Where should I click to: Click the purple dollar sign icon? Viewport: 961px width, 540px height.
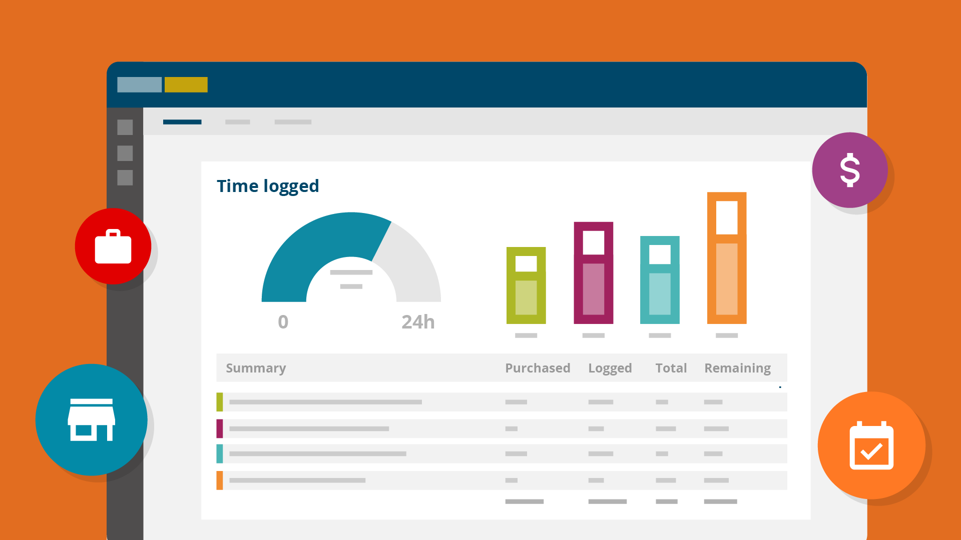point(849,170)
